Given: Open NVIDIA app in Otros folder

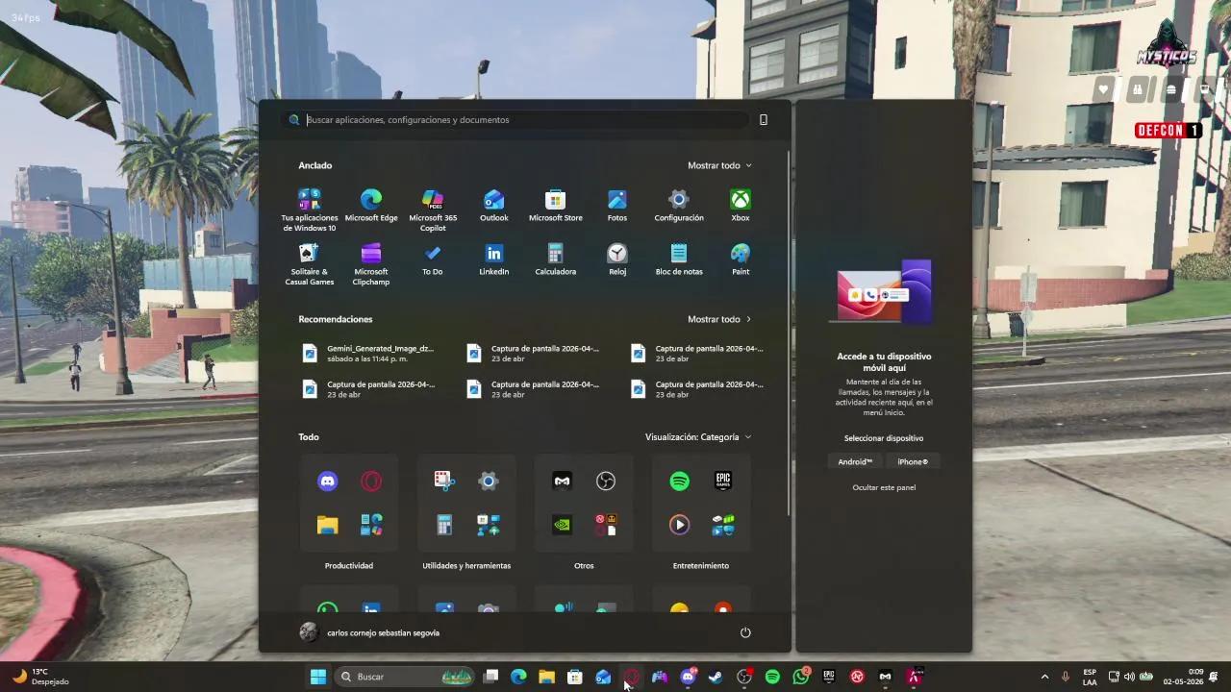Looking at the screenshot, I should tap(563, 525).
